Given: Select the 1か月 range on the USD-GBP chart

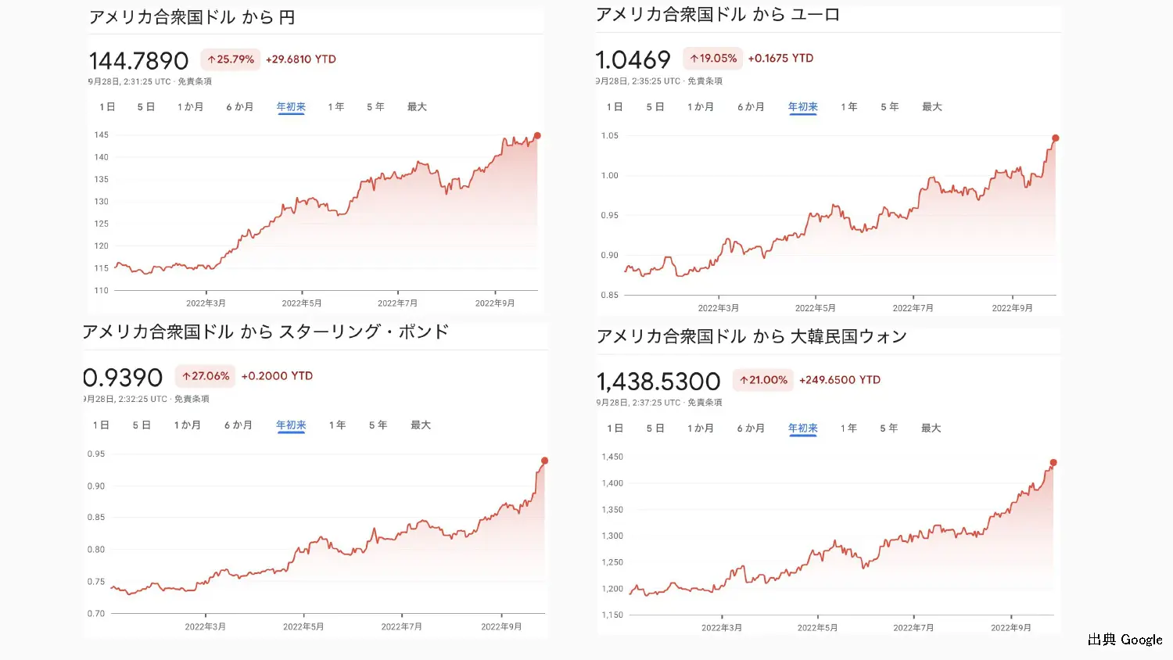Looking at the screenshot, I should click(x=188, y=425).
